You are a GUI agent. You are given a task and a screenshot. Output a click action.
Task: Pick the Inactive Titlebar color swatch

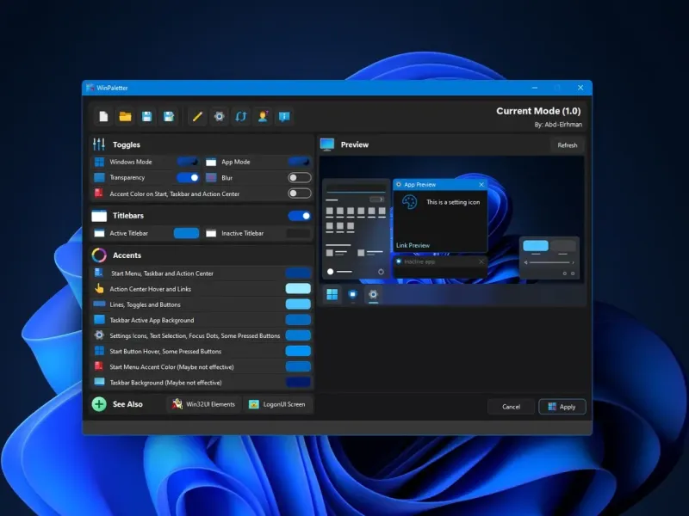click(x=299, y=233)
